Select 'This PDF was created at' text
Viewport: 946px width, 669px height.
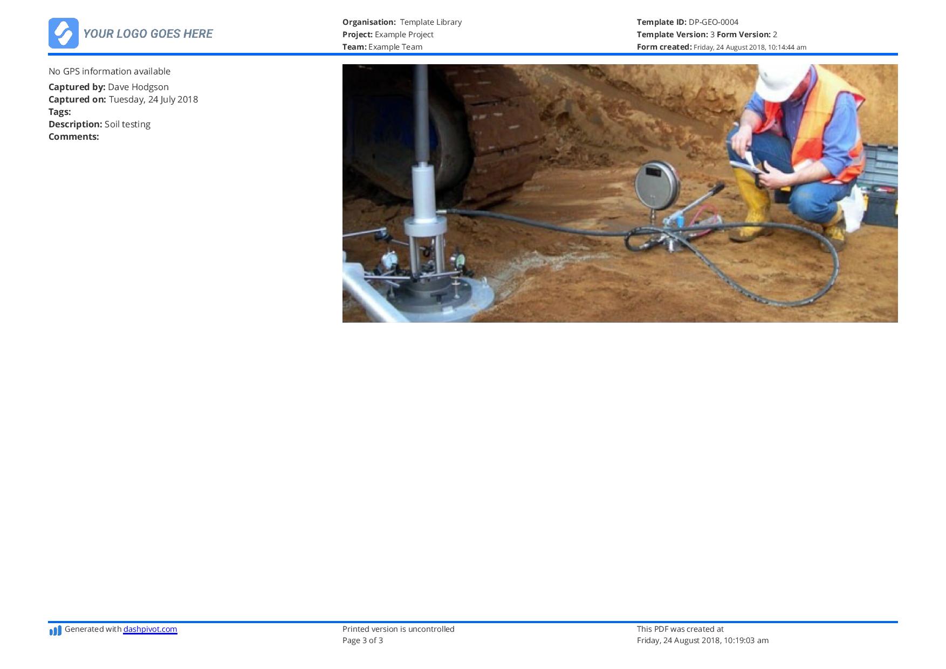pos(680,629)
